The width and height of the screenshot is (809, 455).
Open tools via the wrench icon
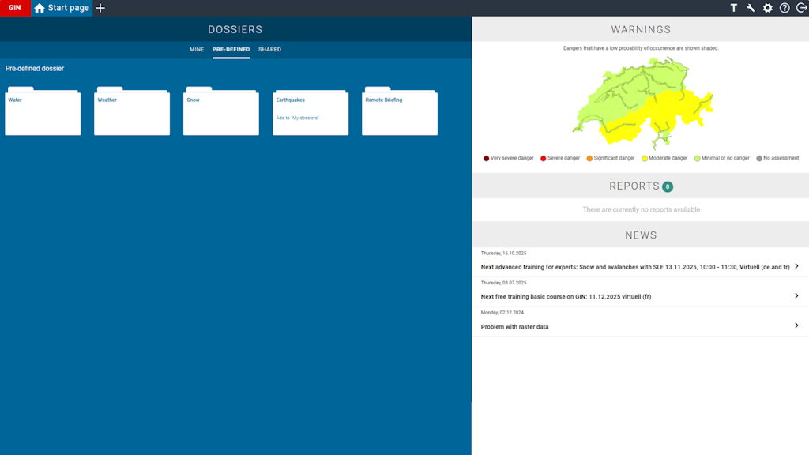749,8
